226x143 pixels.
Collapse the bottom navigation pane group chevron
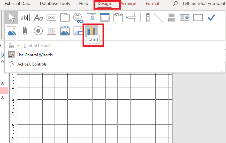coord(2,97)
